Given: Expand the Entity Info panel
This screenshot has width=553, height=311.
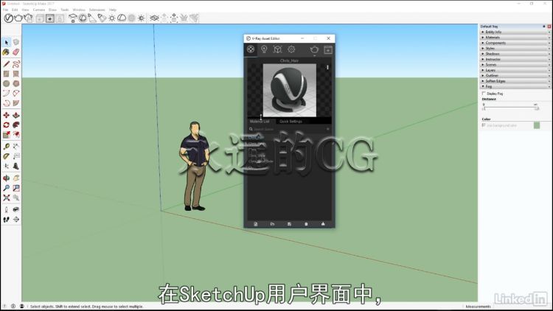Looking at the screenshot, I should click(x=515, y=32).
